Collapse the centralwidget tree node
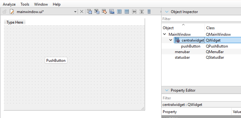 click(x=171, y=40)
